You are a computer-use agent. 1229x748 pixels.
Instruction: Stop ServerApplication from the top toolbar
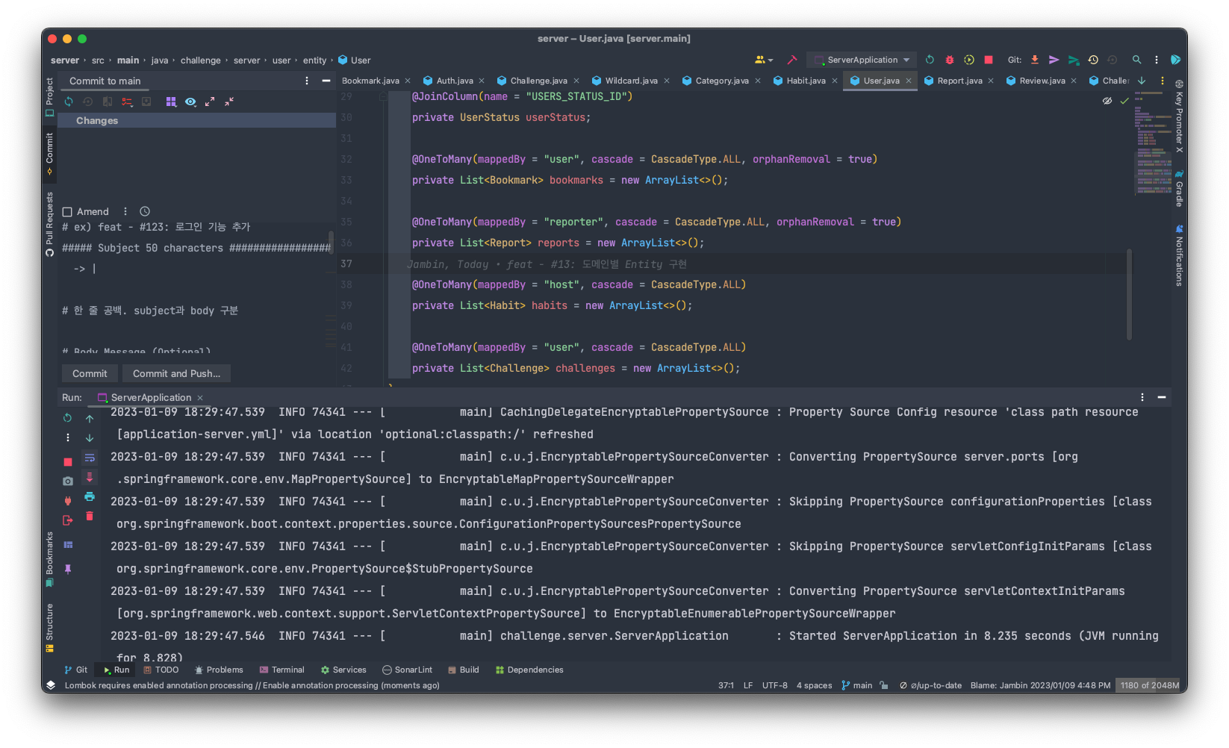989,60
